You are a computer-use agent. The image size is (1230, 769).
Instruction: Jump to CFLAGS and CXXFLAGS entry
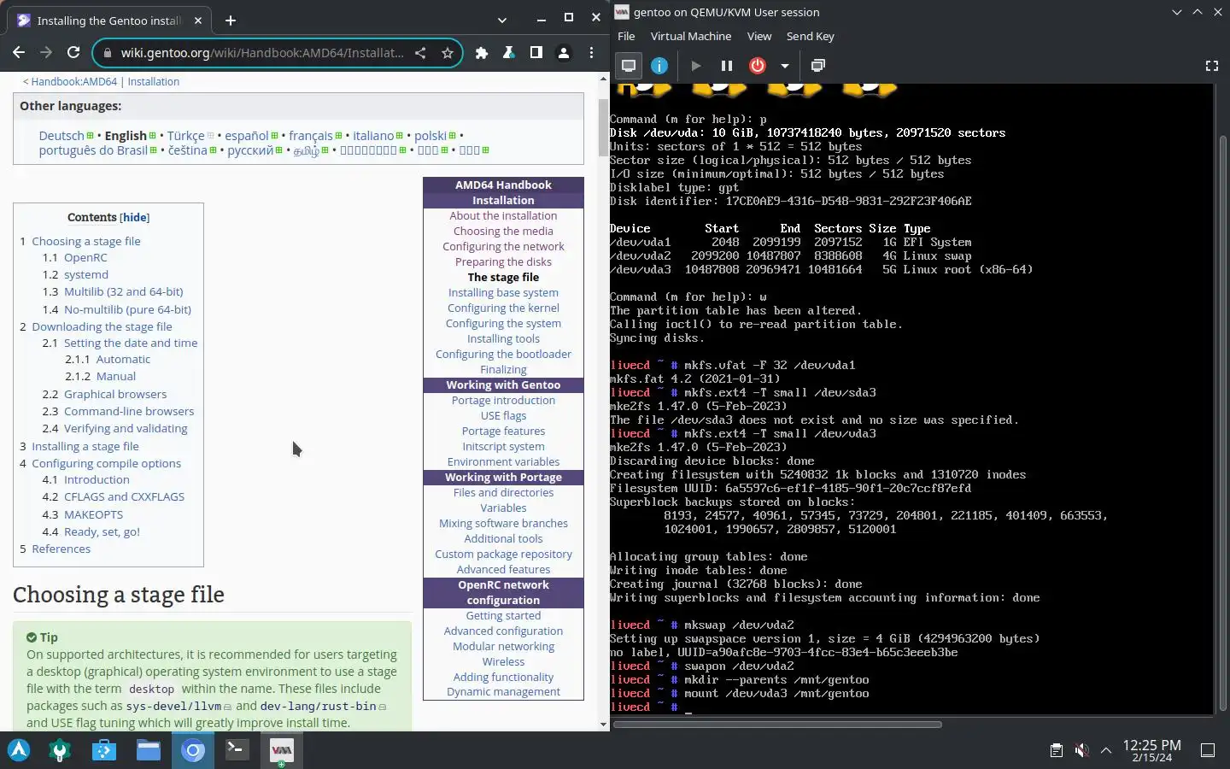coord(124,496)
